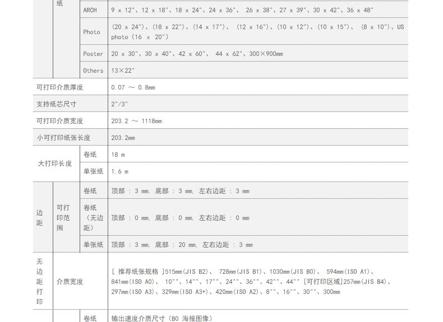
Task: Select the Others row label
Action: point(93,71)
